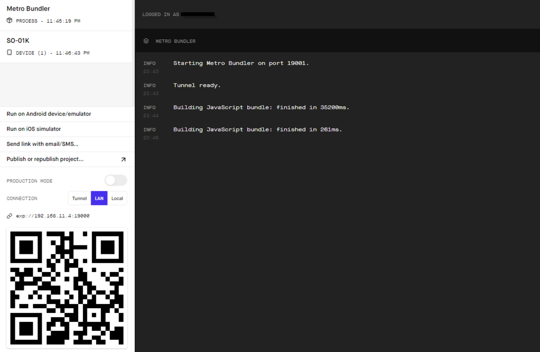Click the 'Starting Metro Bundler on port 19001' log
The height and width of the screenshot is (352, 540).
click(241, 63)
